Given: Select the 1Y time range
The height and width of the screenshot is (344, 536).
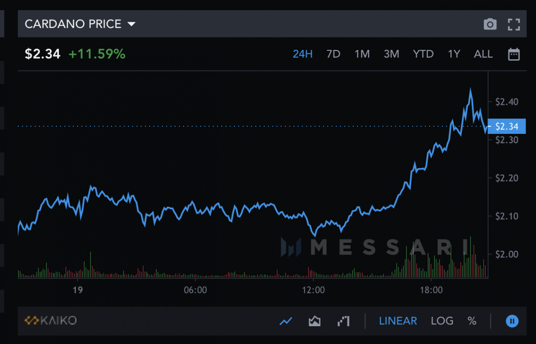Looking at the screenshot, I should click(x=454, y=54).
